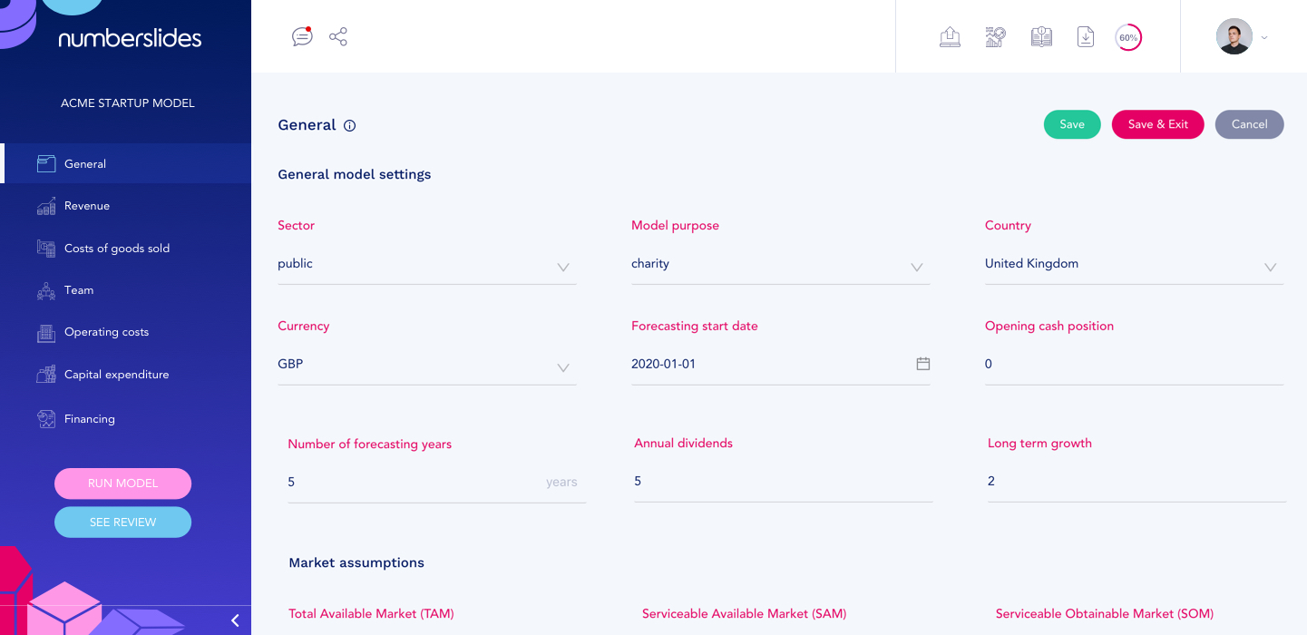Open the guide book icon

(1041, 37)
